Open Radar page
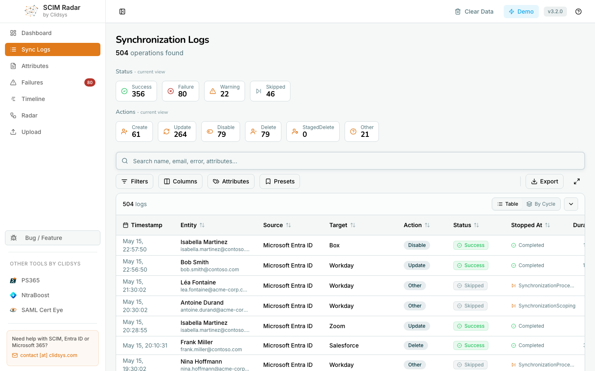 (52, 115)
